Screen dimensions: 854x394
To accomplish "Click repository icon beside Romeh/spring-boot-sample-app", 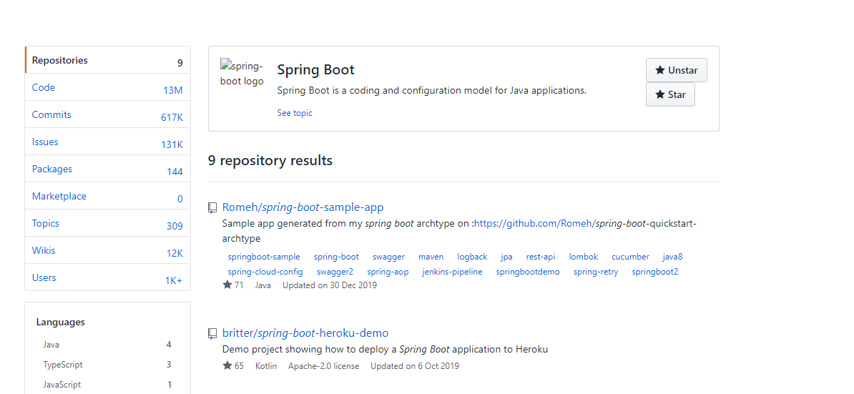I will 212,207.
